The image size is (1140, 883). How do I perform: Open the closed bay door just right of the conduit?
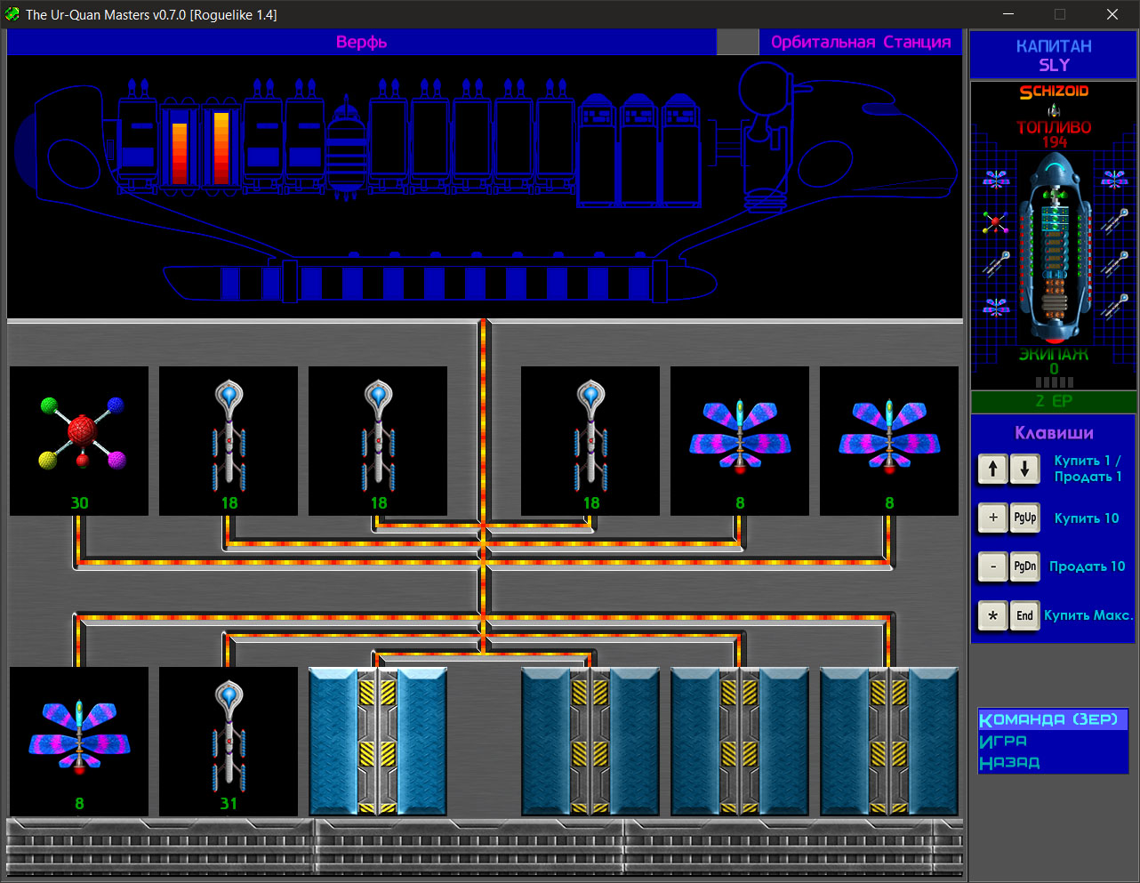point(590,742)
